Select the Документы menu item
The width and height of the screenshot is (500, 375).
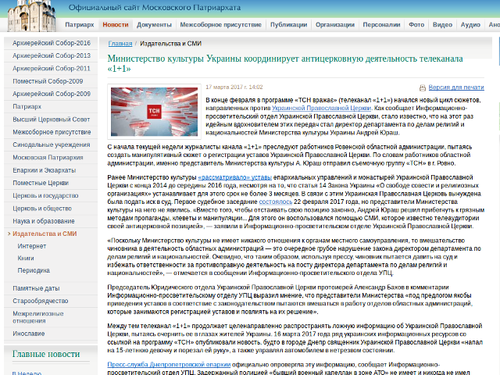(154, 24)
